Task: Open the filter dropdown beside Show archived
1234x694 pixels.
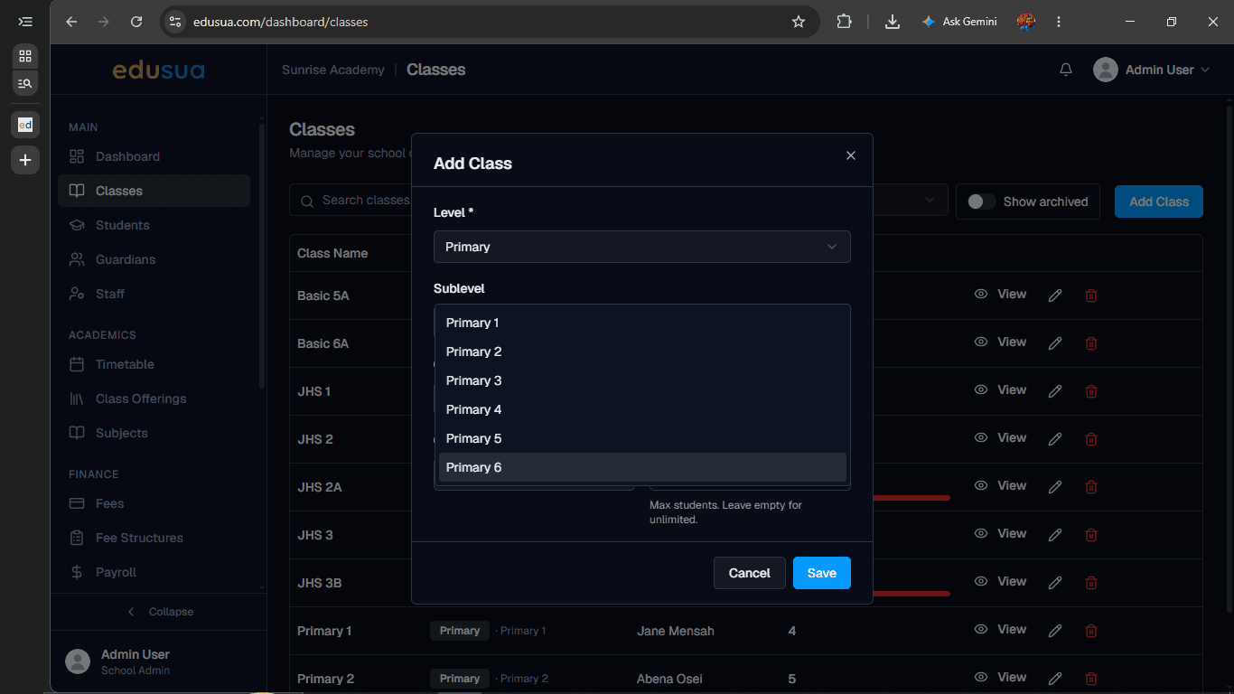Action: click(x=911, y=200)
